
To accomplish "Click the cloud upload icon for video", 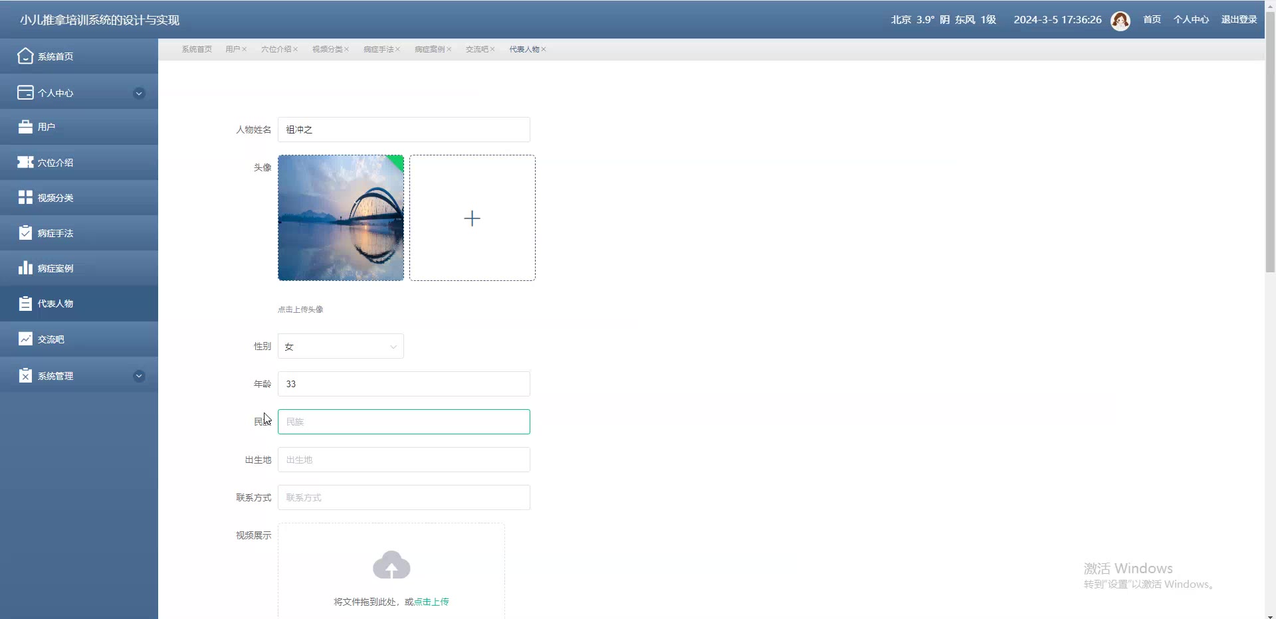I will (x=391, y=565).
